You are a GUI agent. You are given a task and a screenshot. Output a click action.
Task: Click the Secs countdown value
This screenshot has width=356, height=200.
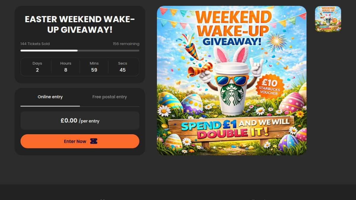pos(123,70)
